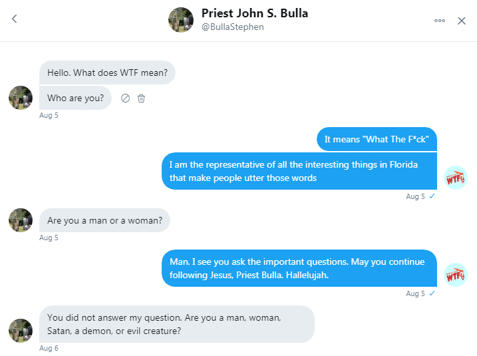The height and width of the screenshot is (356, 477).
Task: Click the WTF avatar beside the Hallelujah message
Action: pyautogui.click(x=456, y=275)
